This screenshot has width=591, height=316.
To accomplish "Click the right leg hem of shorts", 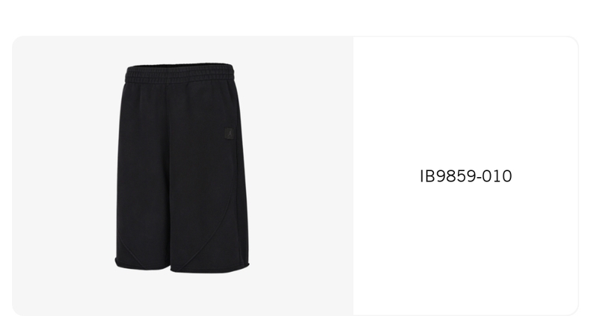I will (209, 268).
